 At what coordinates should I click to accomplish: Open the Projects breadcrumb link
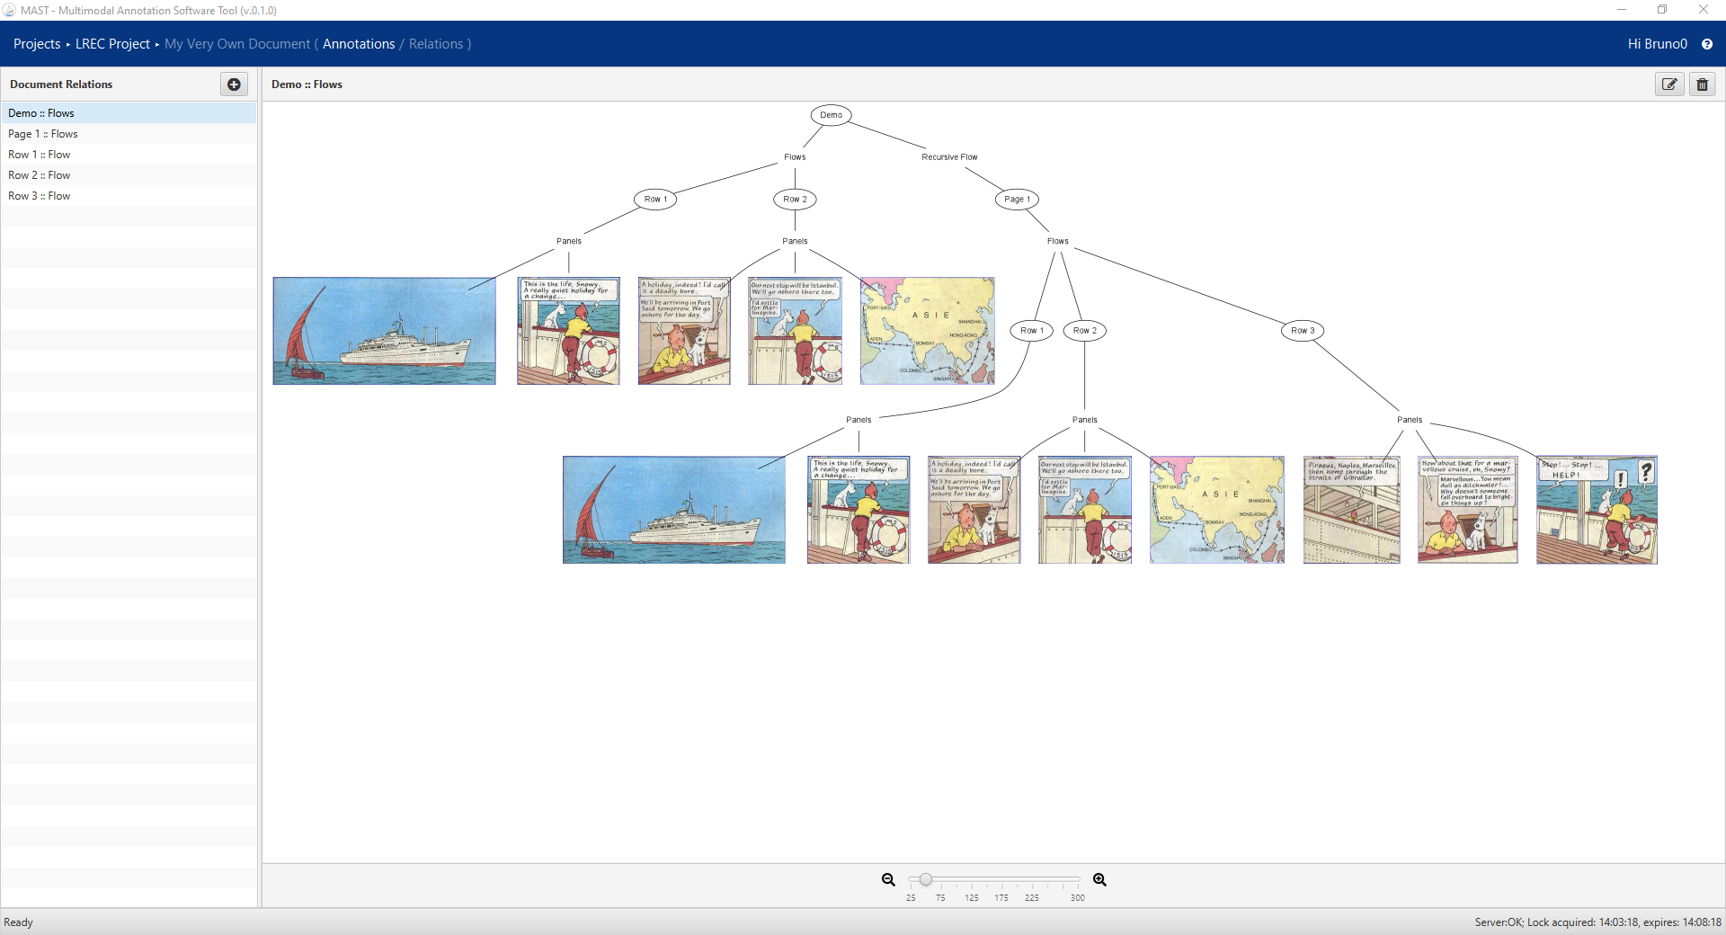coord(37,44)
